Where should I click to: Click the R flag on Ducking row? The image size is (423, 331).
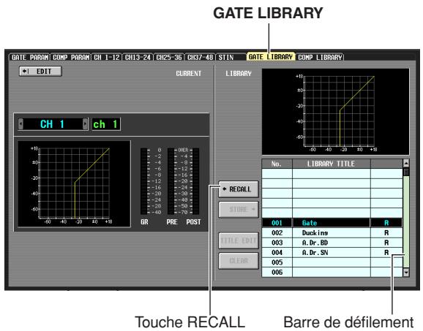point(386,232)
